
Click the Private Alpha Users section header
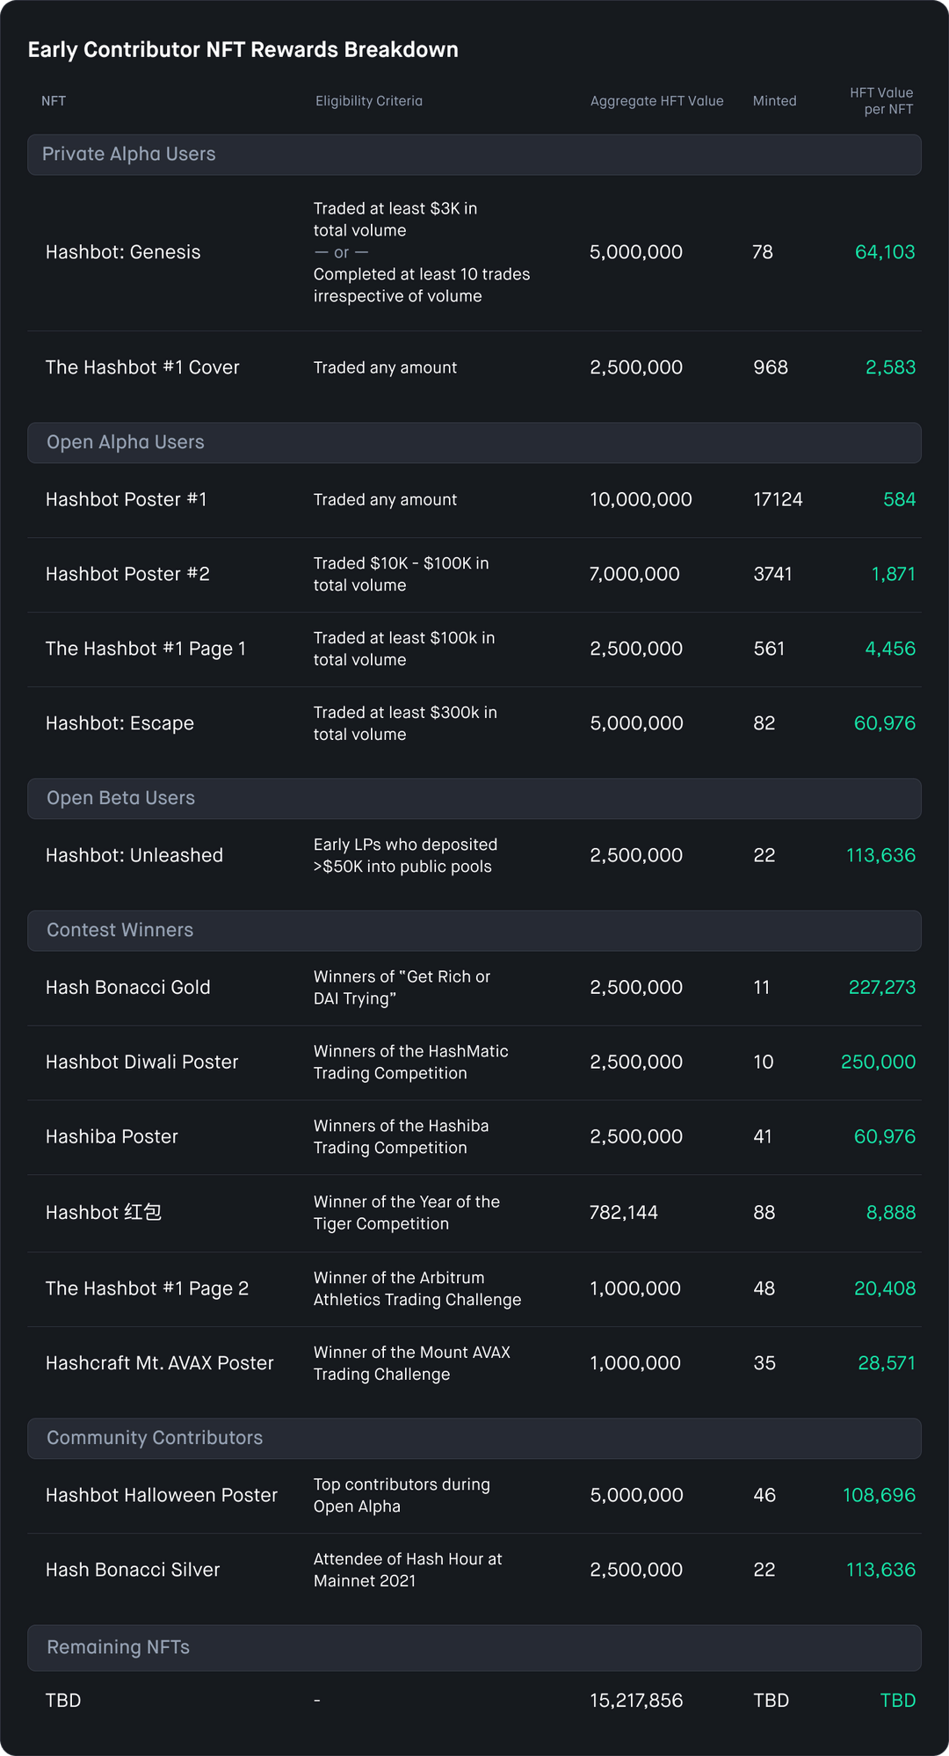[x=474, y=155]
